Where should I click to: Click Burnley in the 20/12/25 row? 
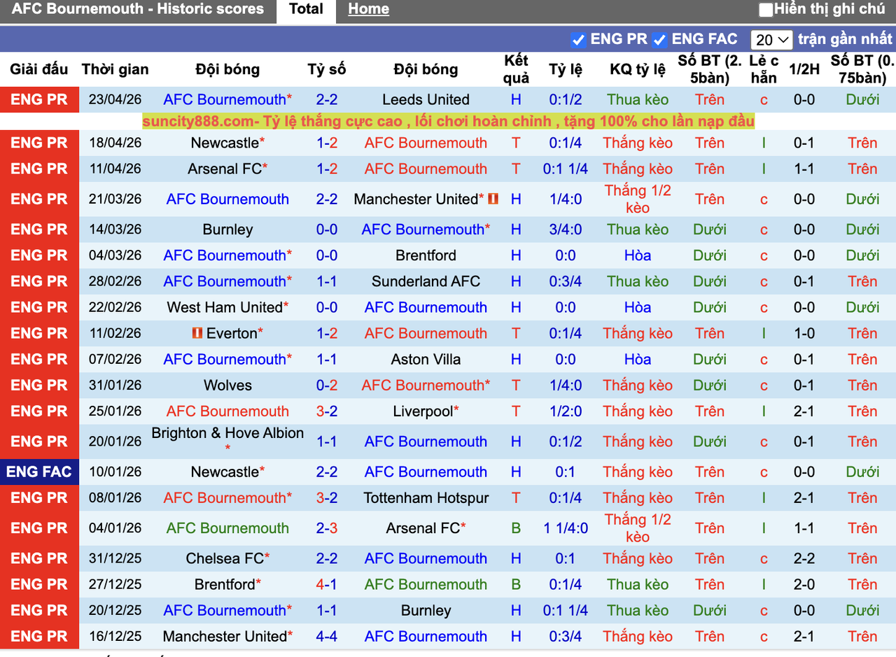pos(426,610)
